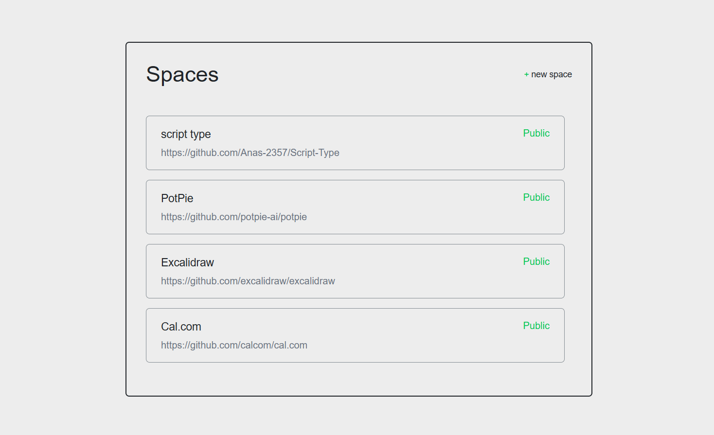Open the 'script type' space title
The height and width of the screenshot is (435, 714).
[x=186, y=134]
